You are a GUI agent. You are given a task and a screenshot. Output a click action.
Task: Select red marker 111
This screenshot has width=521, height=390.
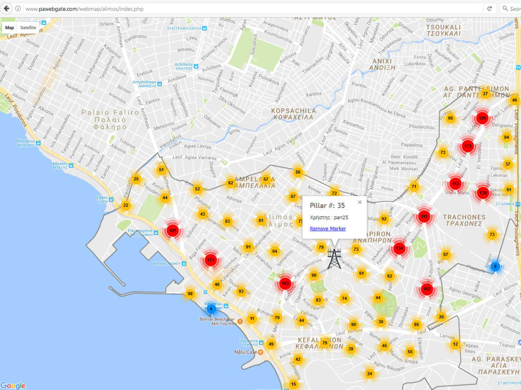[424, 217]
